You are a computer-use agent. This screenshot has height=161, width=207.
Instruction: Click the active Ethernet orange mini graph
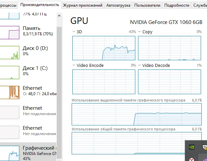pyautogui.click(x=10, y=92)
